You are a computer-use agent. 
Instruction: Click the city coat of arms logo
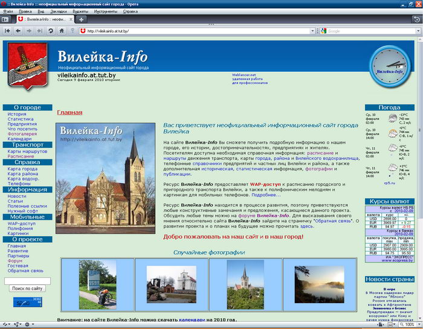click(x=28, y=66)
